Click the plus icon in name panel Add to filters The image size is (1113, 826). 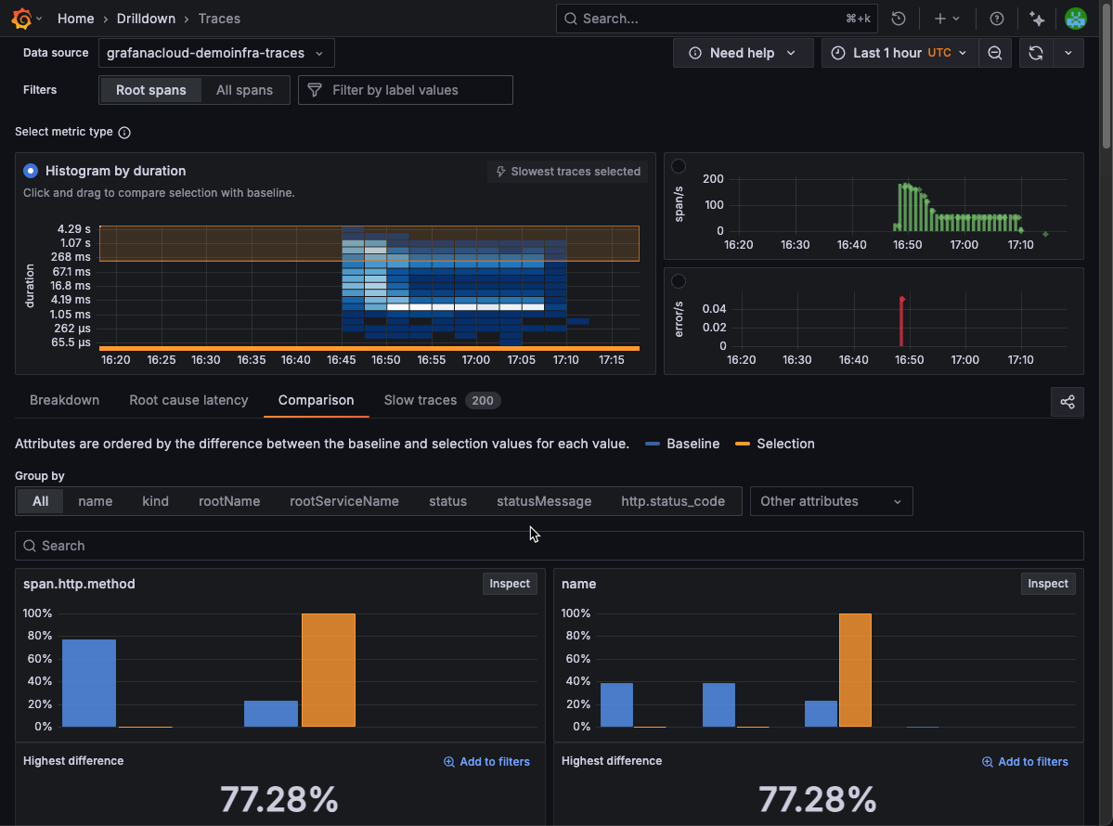[987, 761]
